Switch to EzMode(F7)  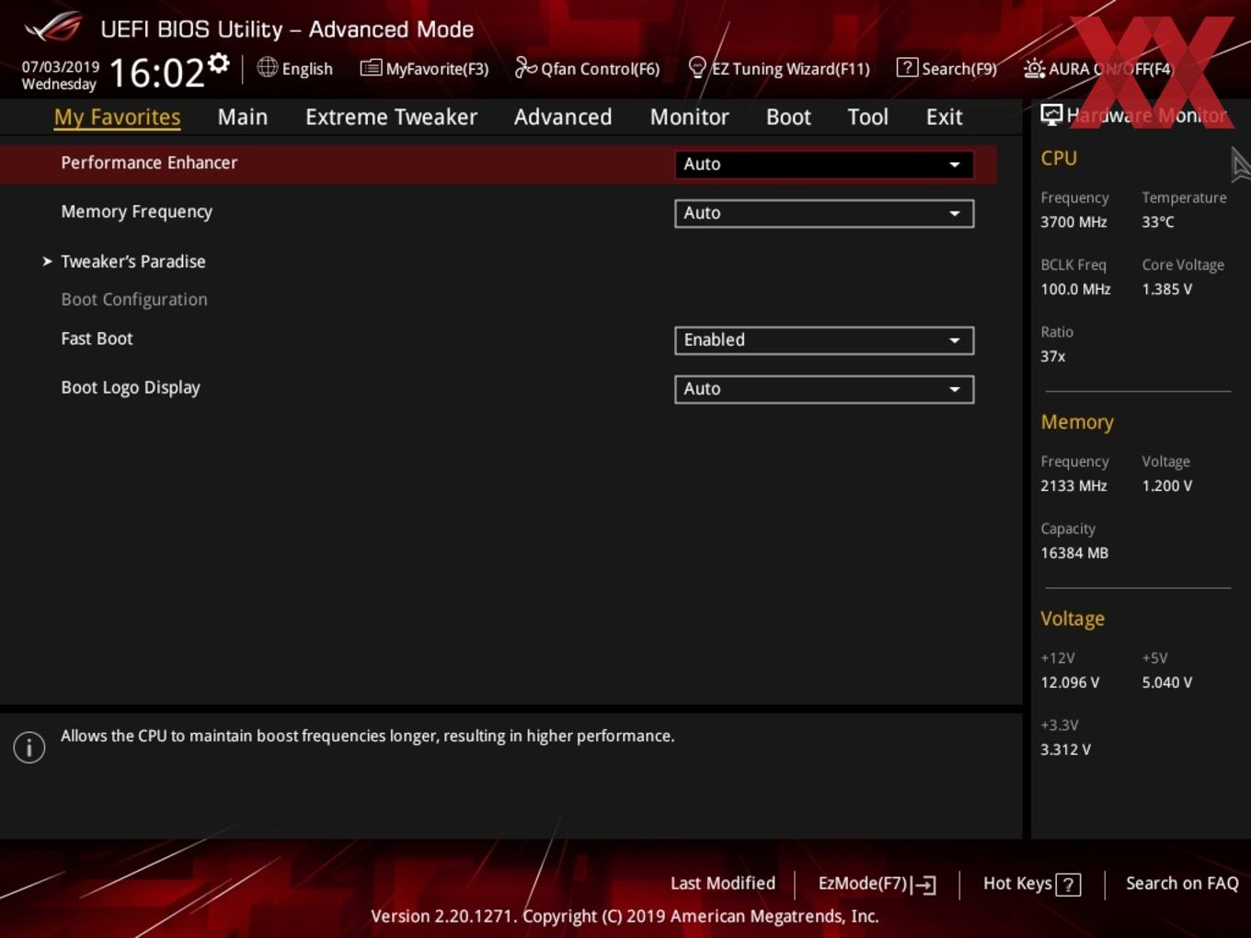863,883
